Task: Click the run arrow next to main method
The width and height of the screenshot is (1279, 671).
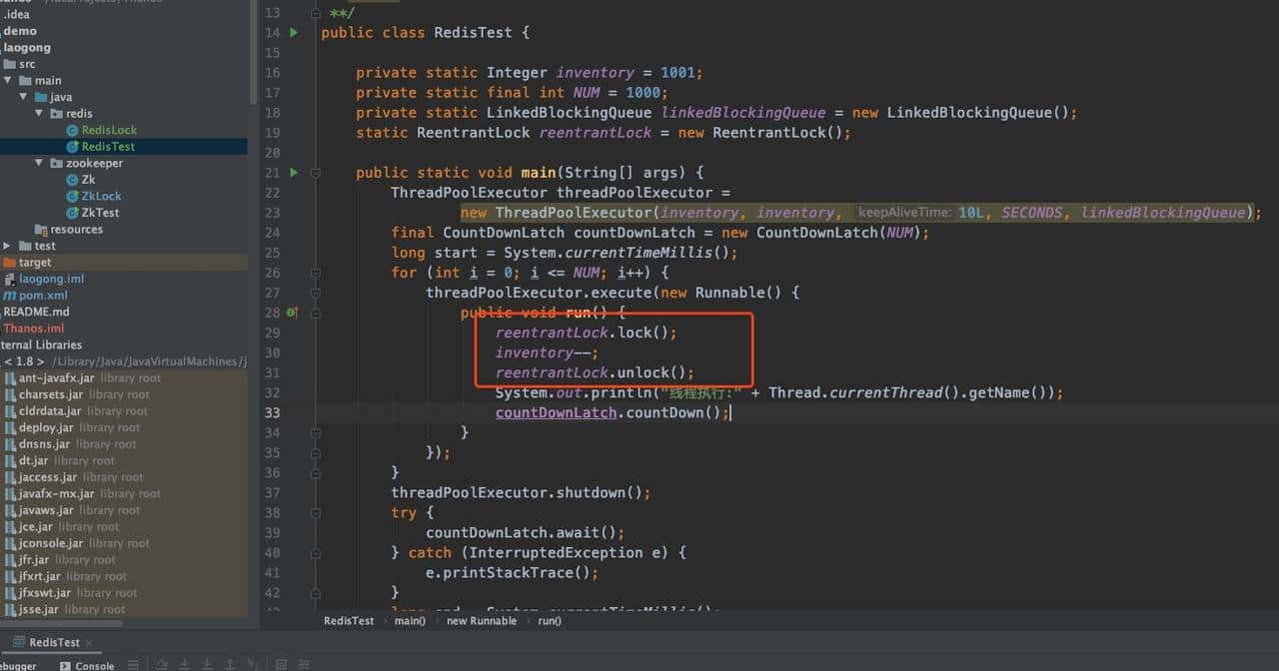Action: pyautogui.click(x=294, y=173)
